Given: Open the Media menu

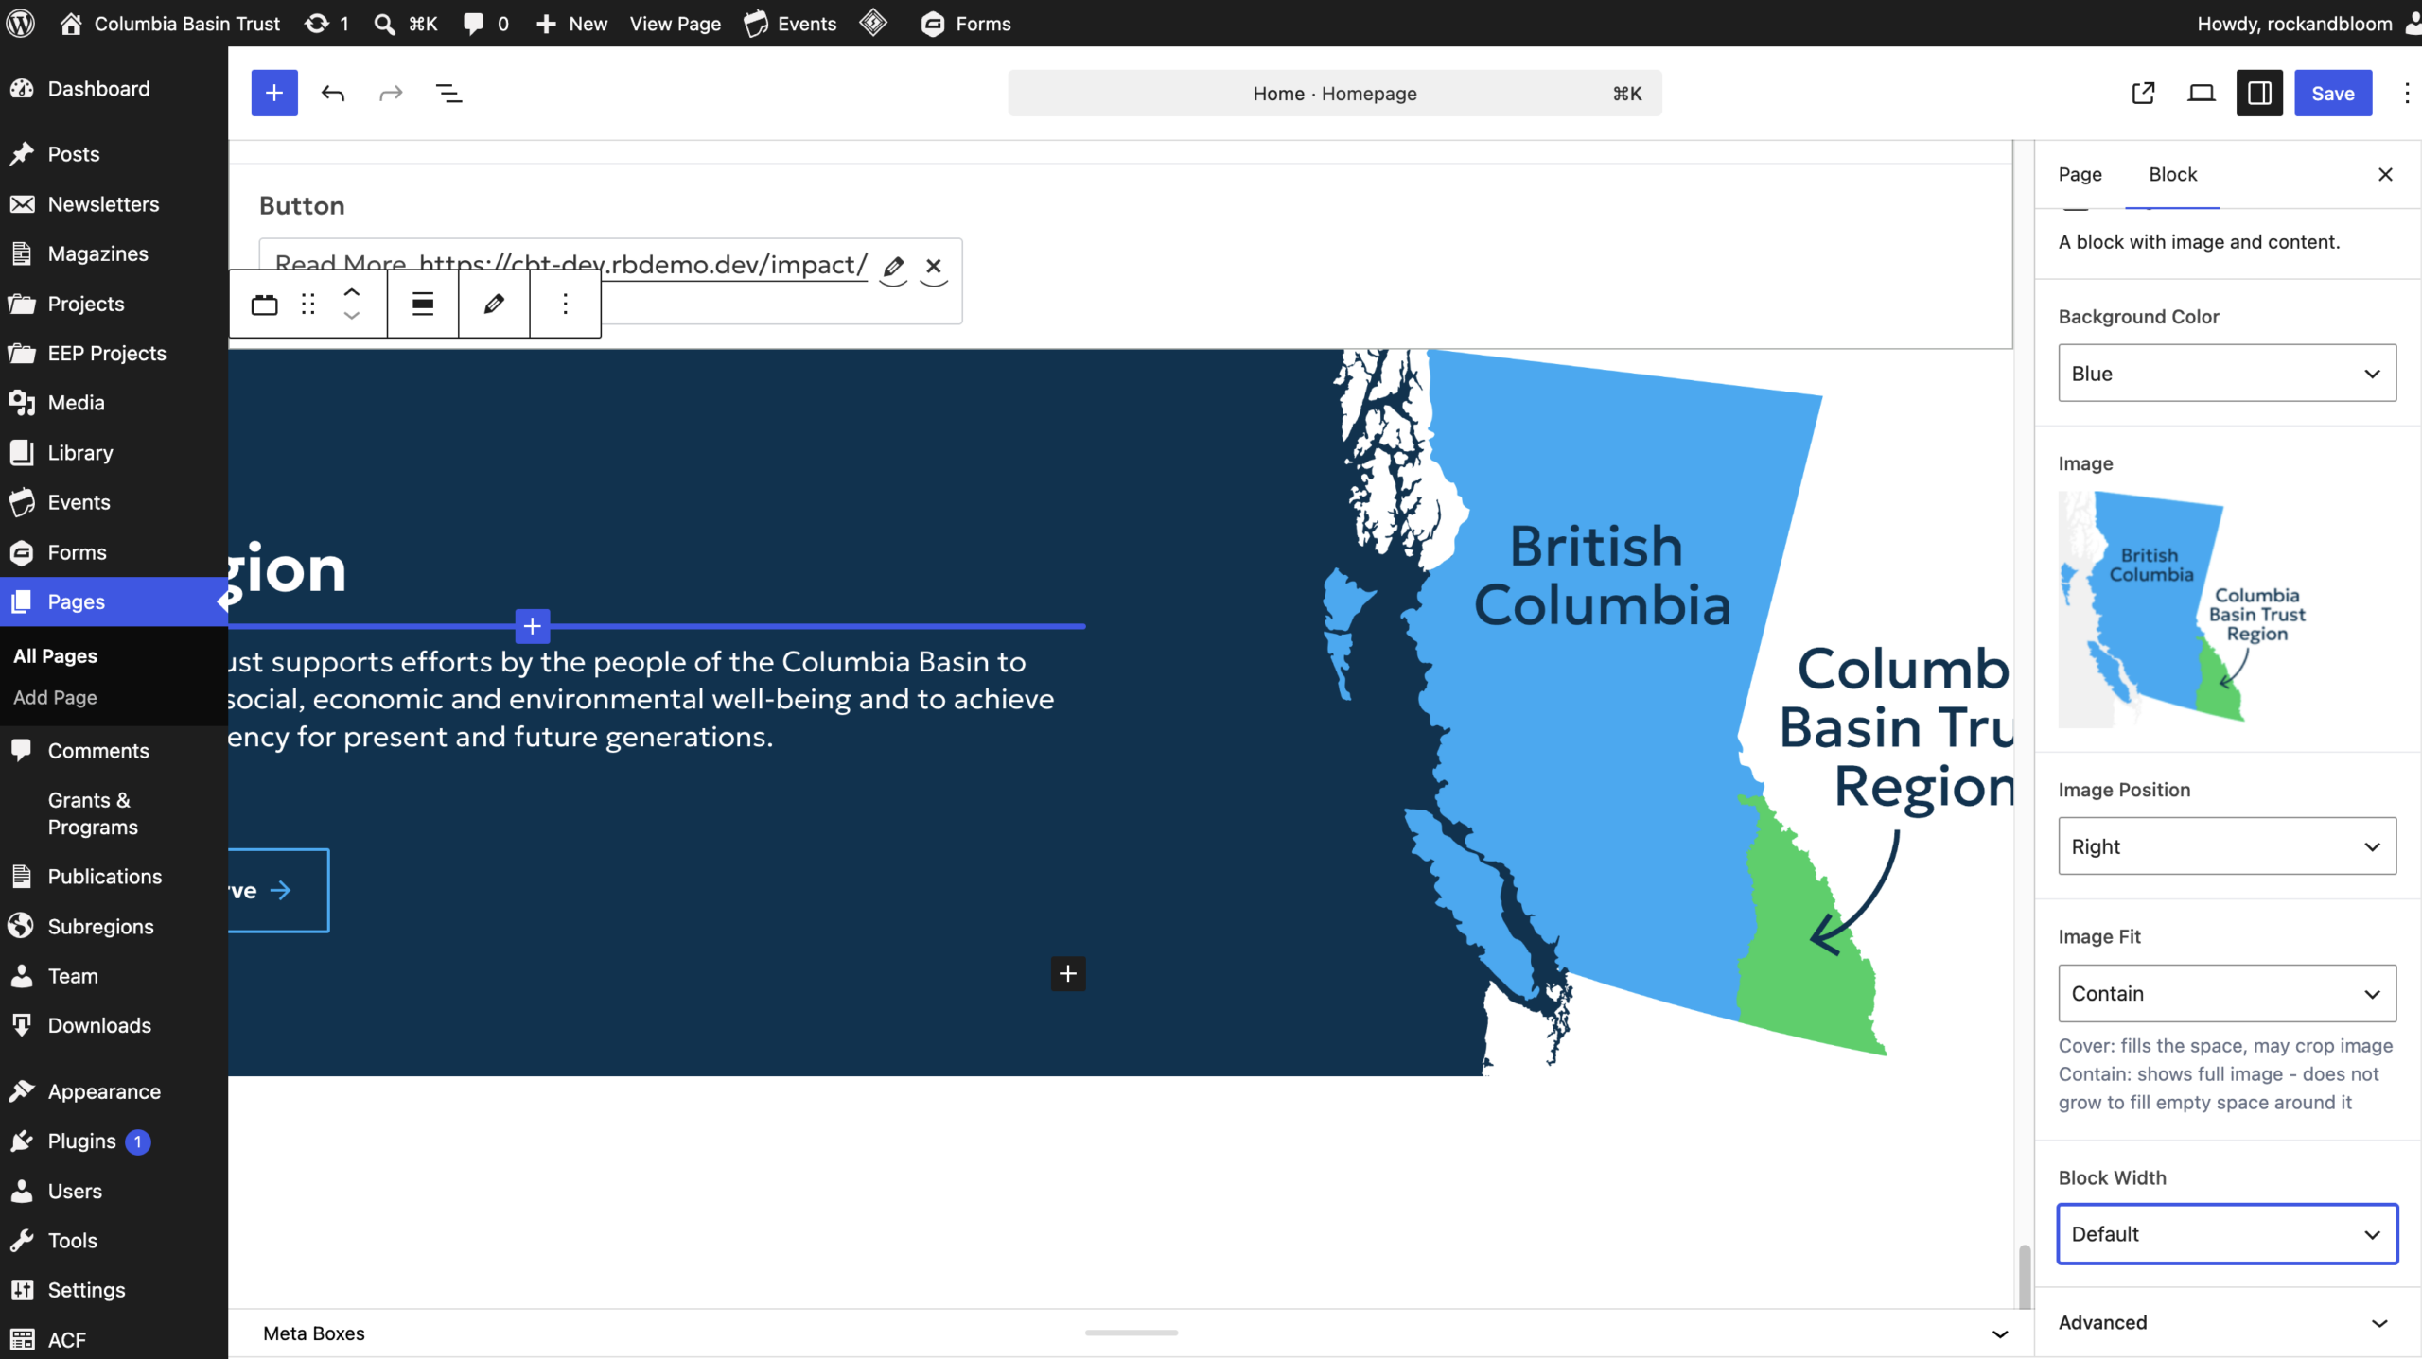Looking at the screenshot, I should tap(76, 403).
